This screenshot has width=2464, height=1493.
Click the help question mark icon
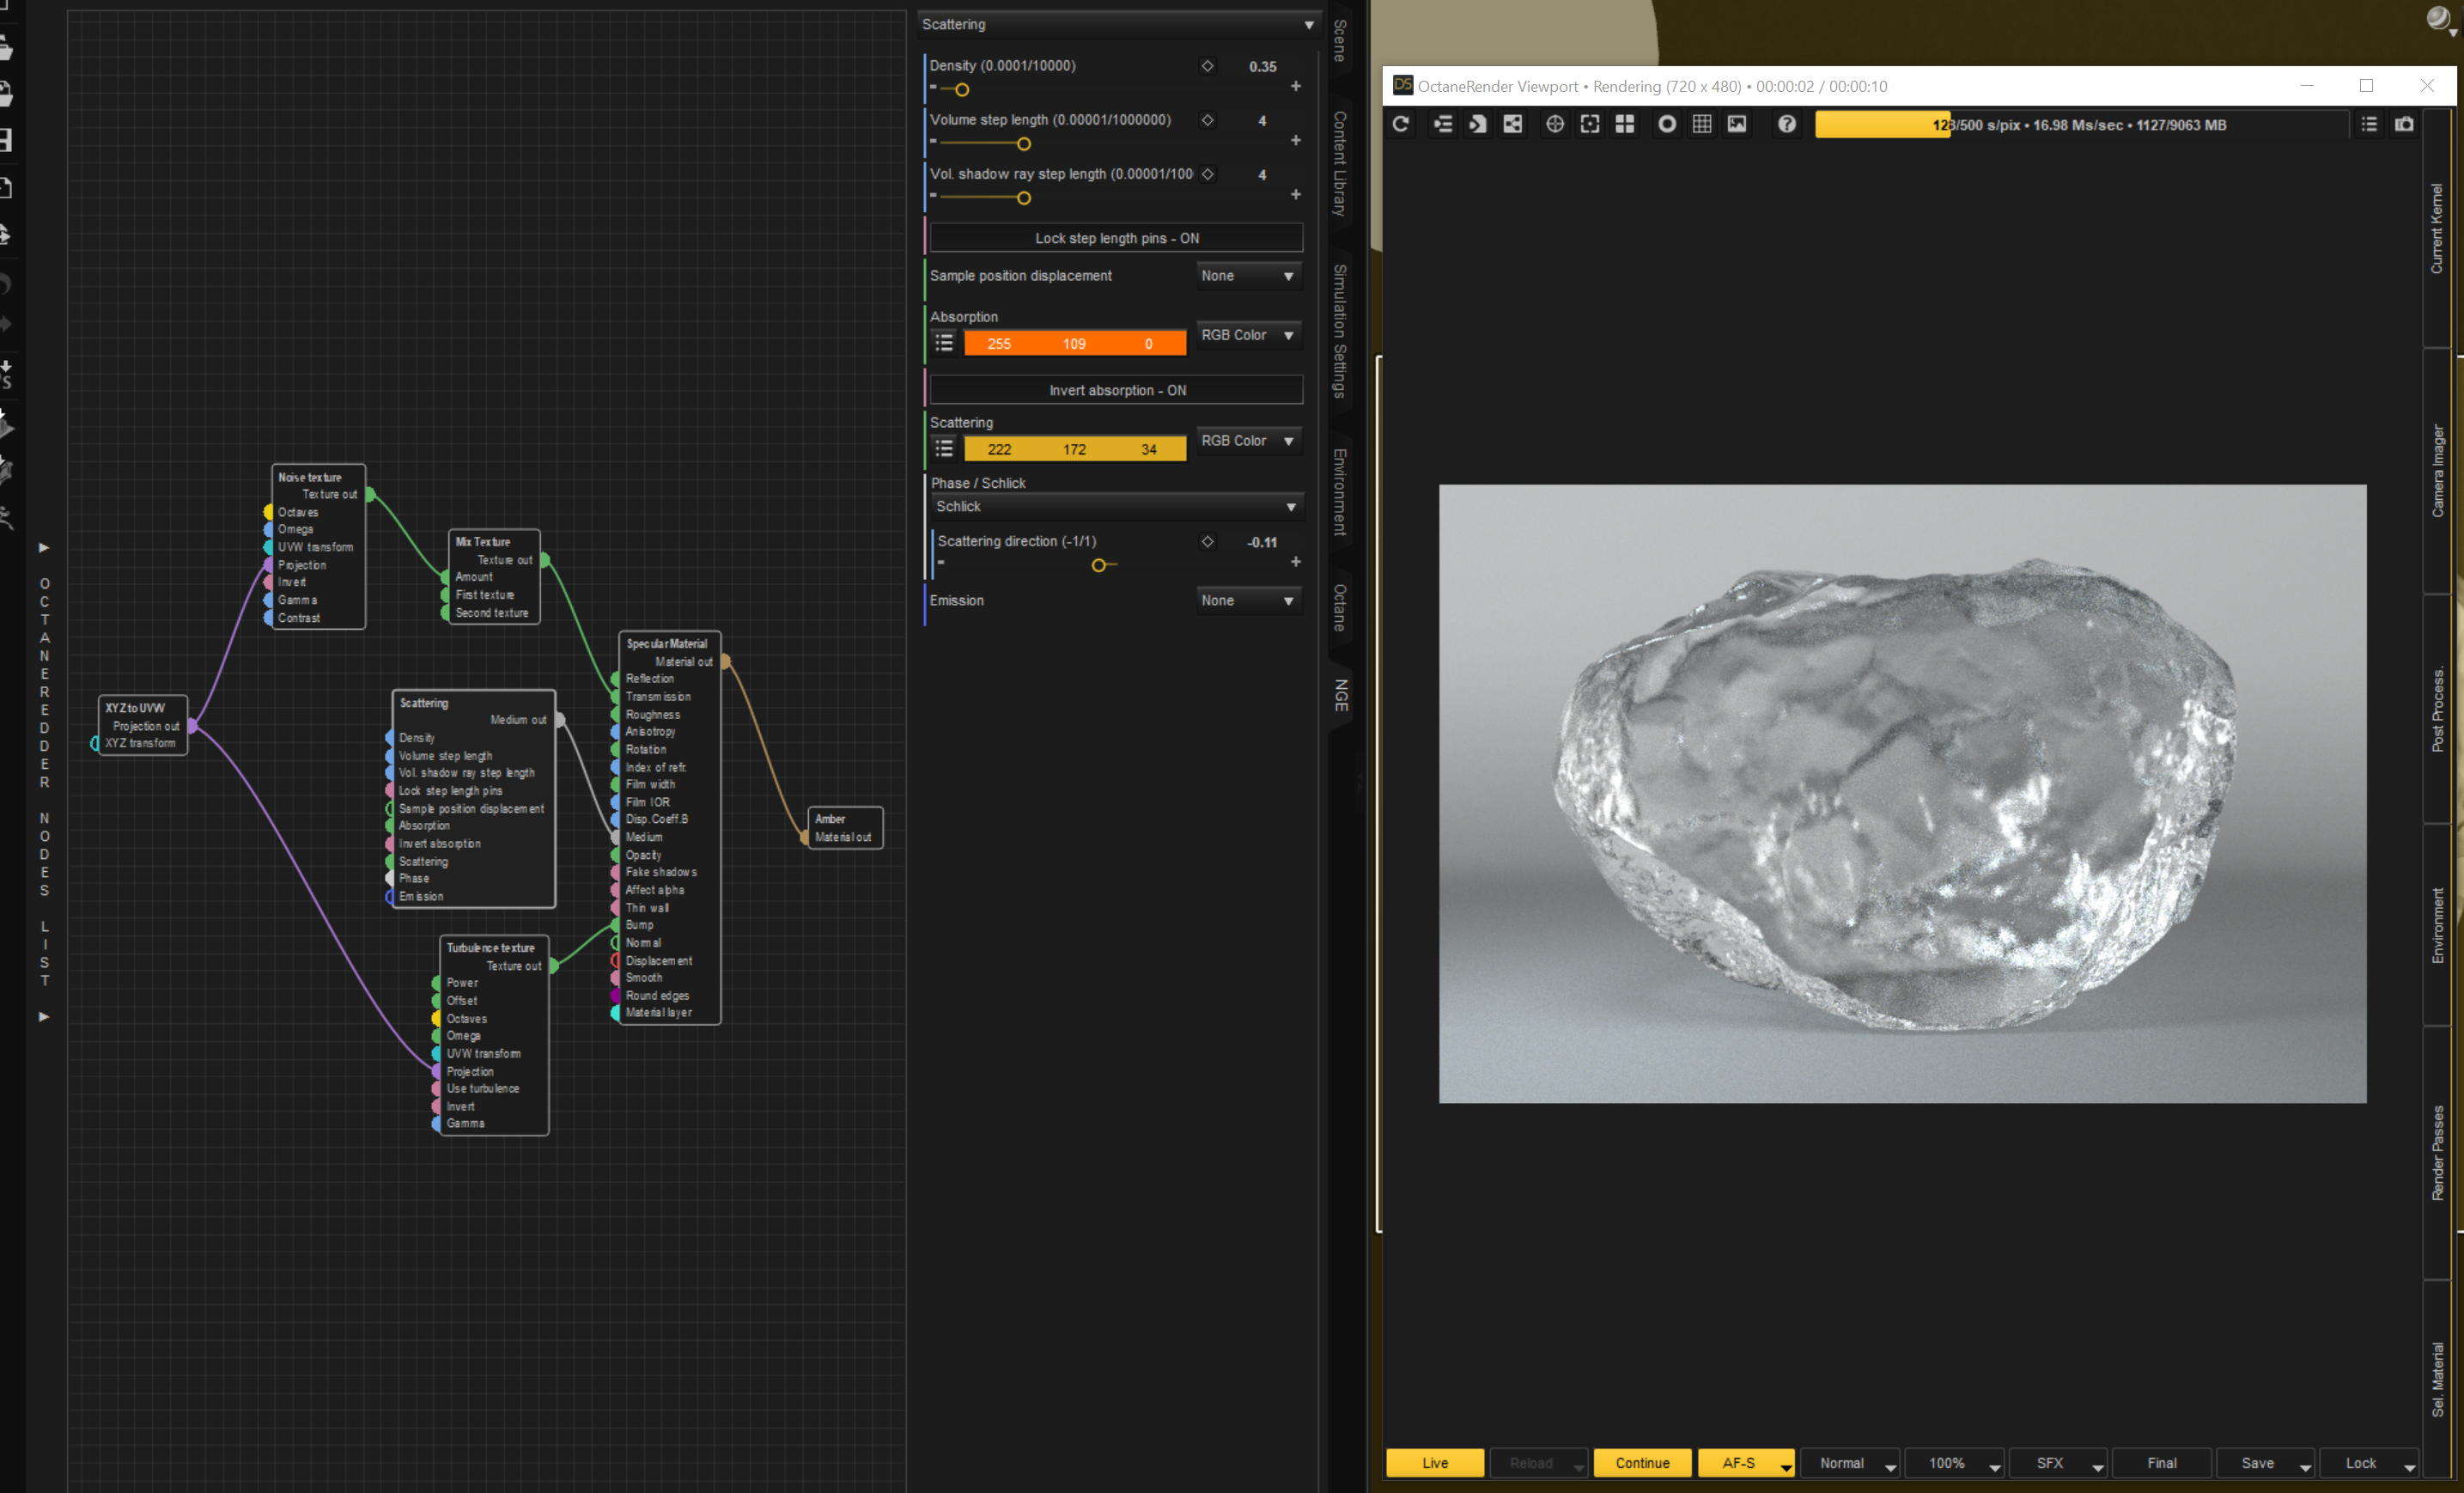tap(1786, 124)
